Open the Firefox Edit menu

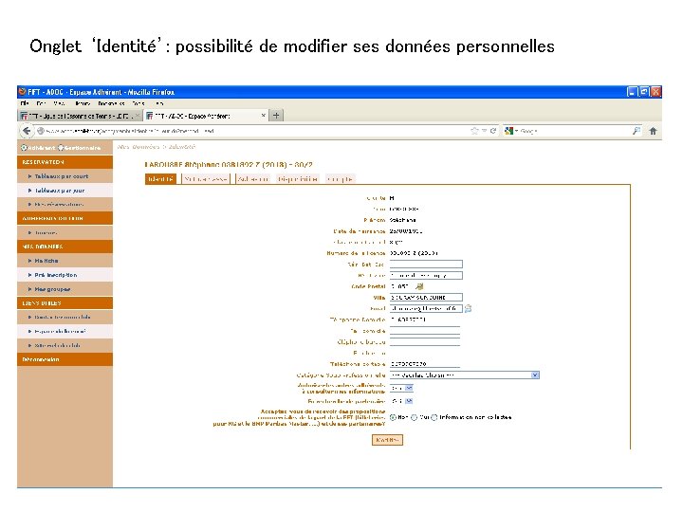point(42,103)
